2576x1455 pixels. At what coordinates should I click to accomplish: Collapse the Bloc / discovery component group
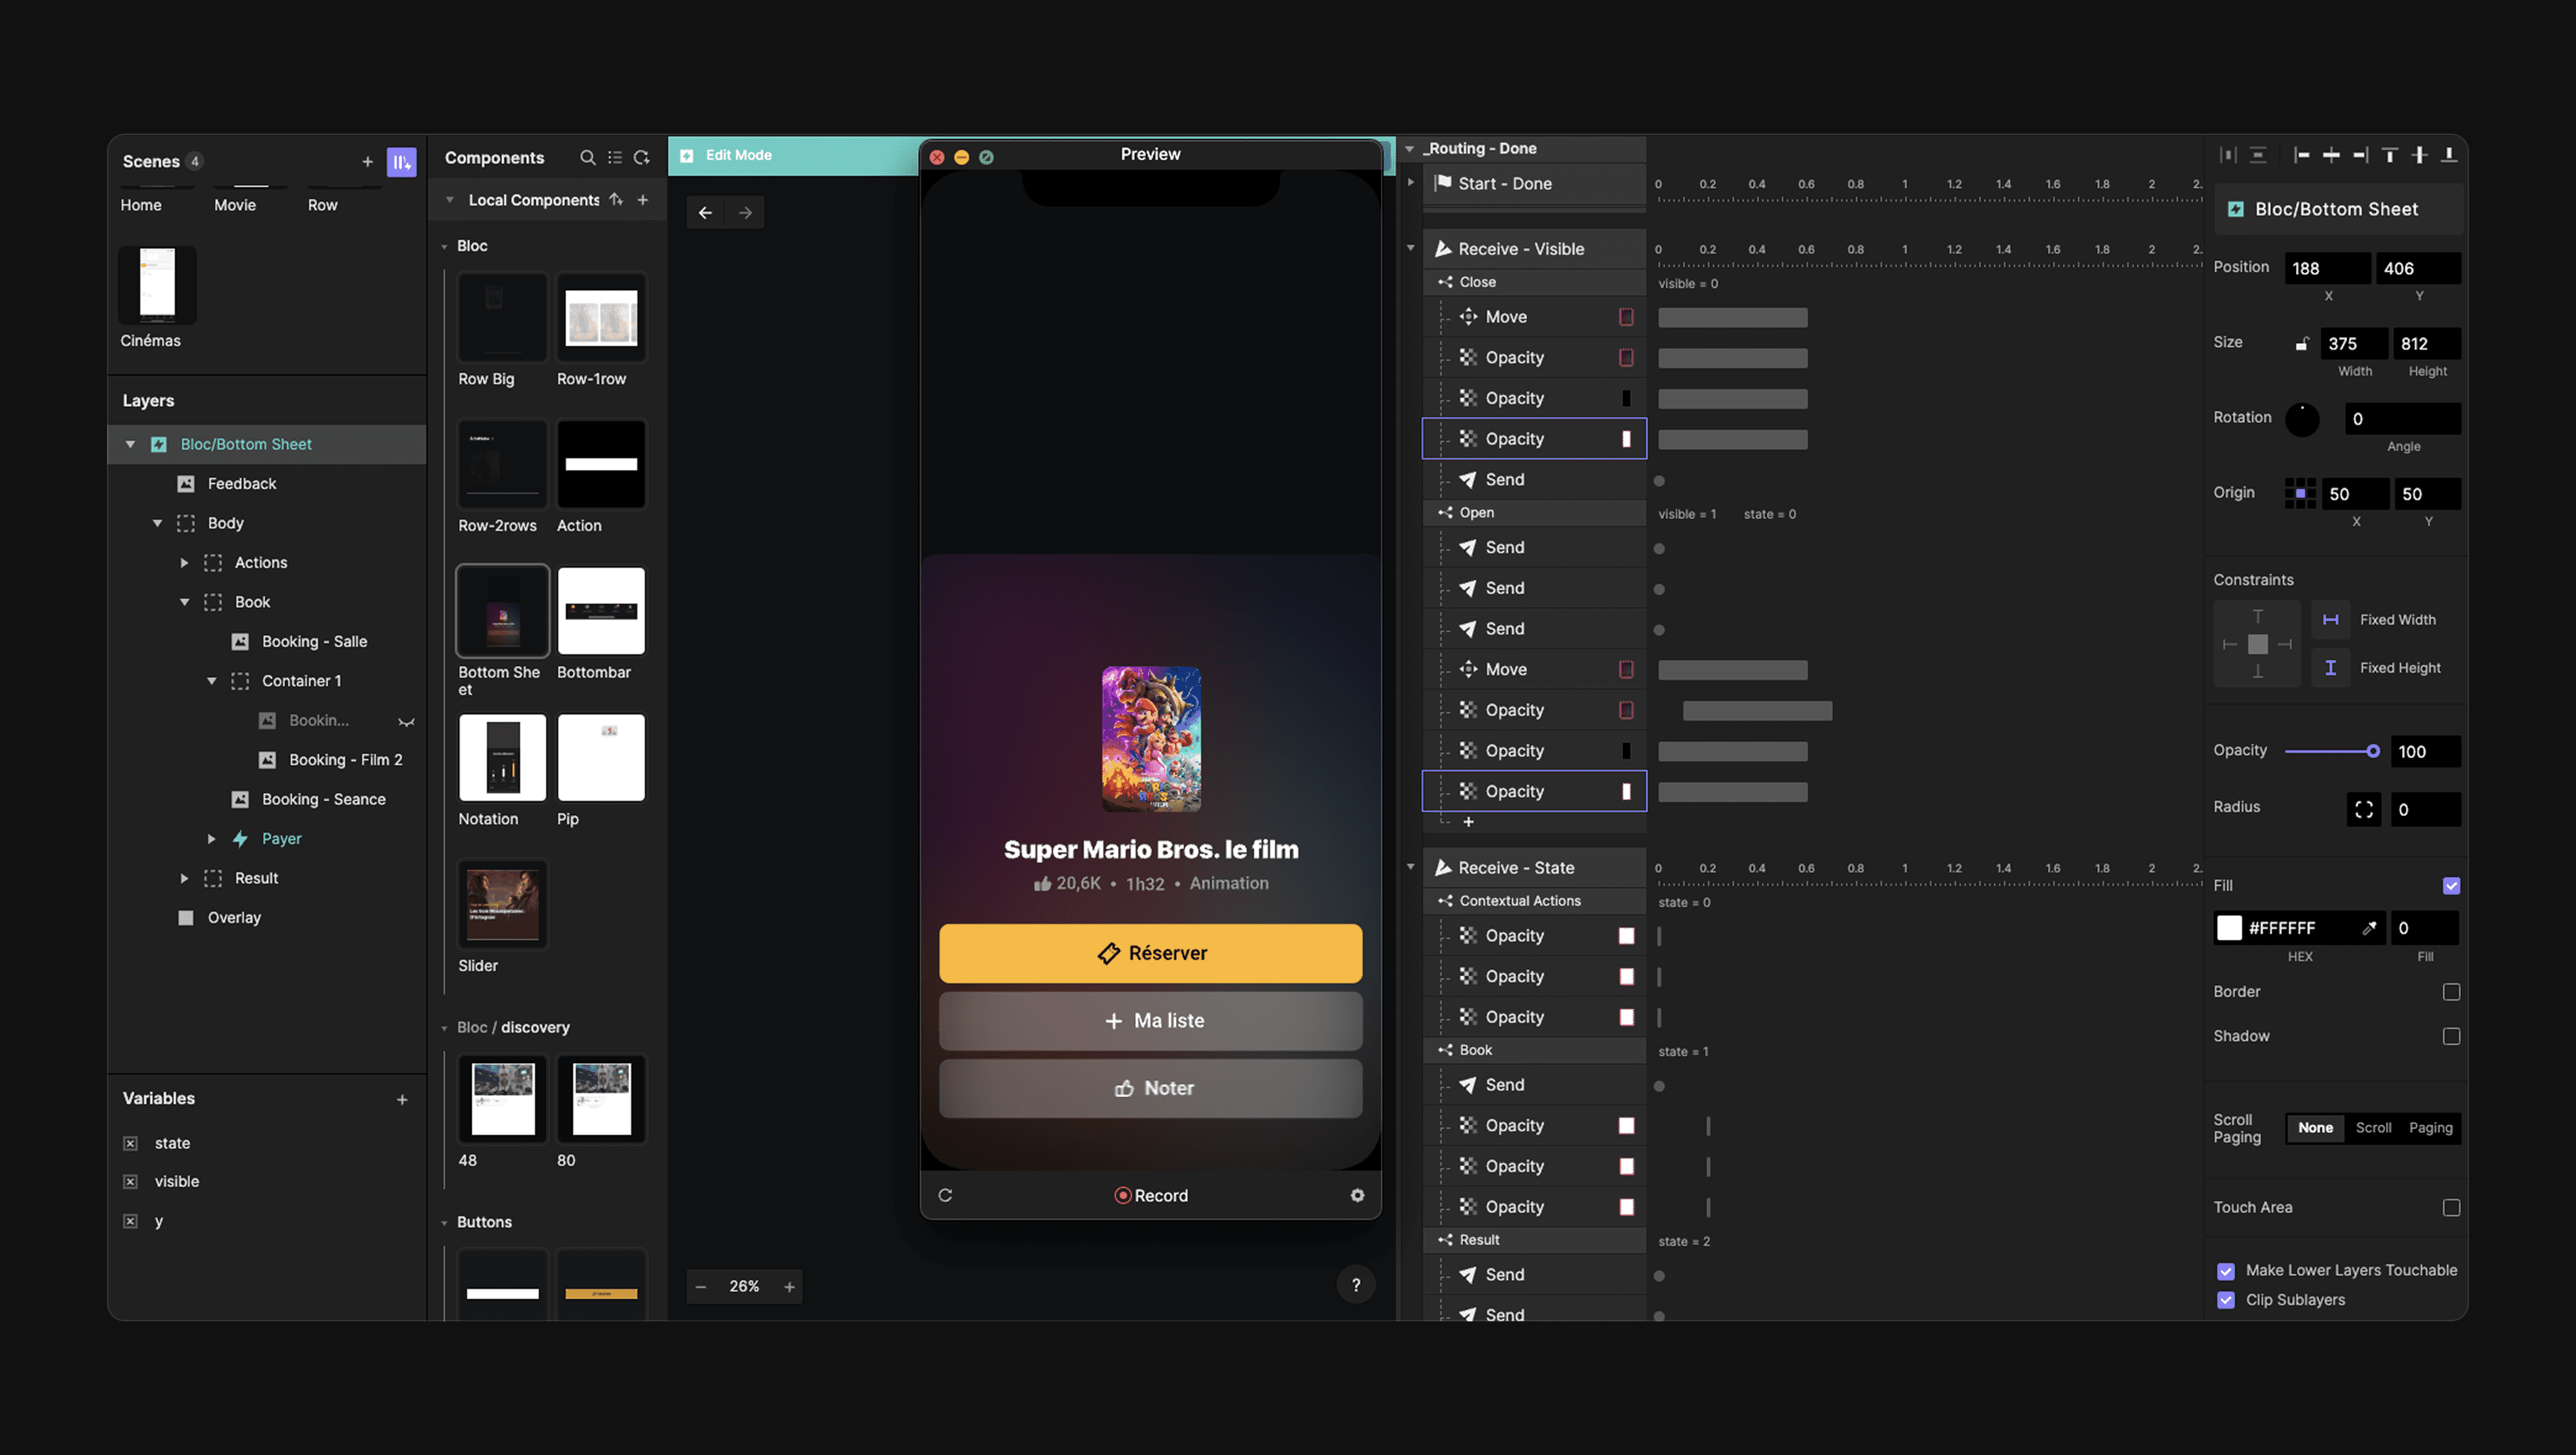click(444, 1028)
